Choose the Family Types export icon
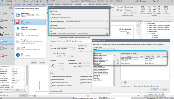 [18, 41]
